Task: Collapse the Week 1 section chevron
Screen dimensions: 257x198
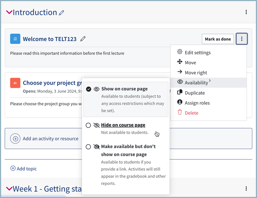Action: (9, 189)
